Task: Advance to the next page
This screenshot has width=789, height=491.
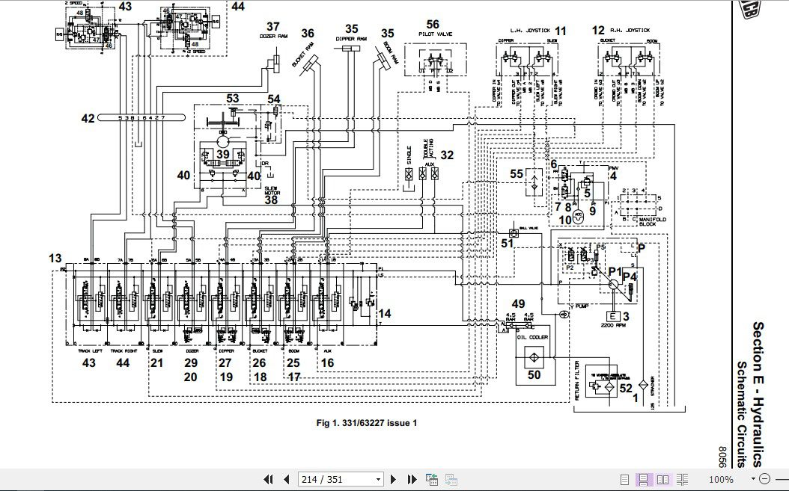Action: coord(395,479)
